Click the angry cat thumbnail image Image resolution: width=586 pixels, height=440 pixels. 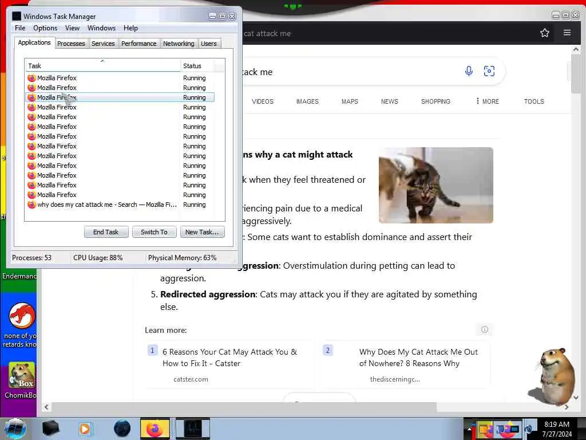click(x=435, y=185)
